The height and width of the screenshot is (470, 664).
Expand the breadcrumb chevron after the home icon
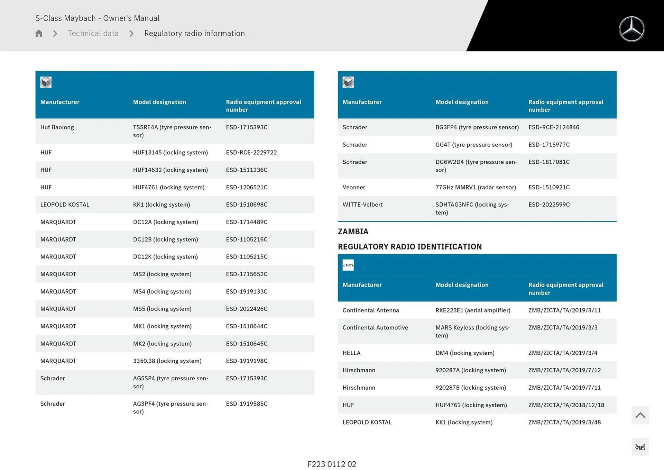point(55,33)
